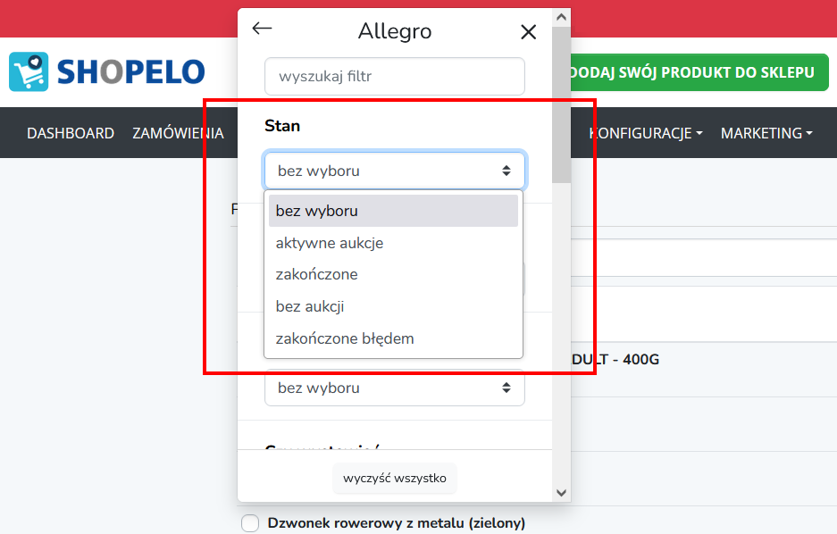Tick checkbox for Dzwonek rowerowy z metalu

pos(250,523)
